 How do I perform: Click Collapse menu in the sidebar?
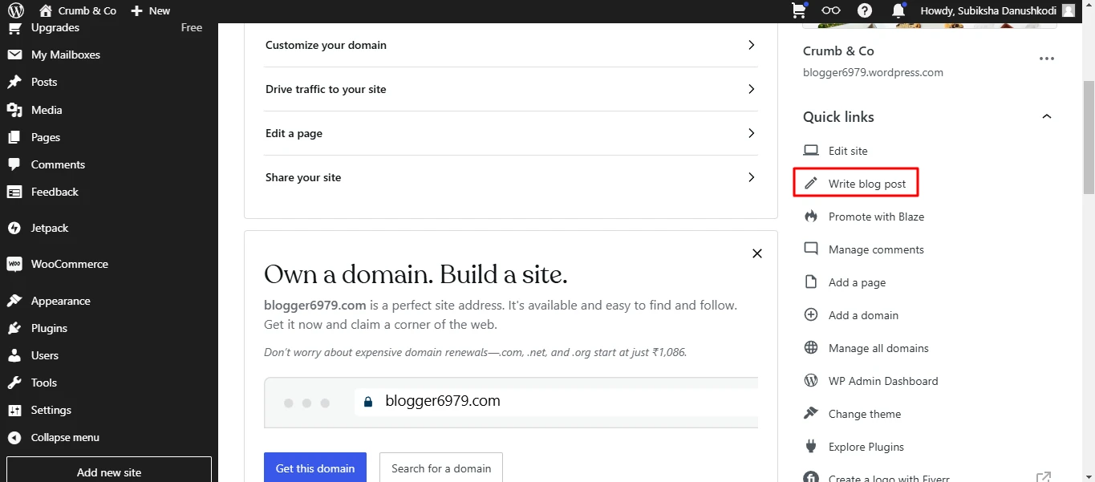click(x=64, y=438)
